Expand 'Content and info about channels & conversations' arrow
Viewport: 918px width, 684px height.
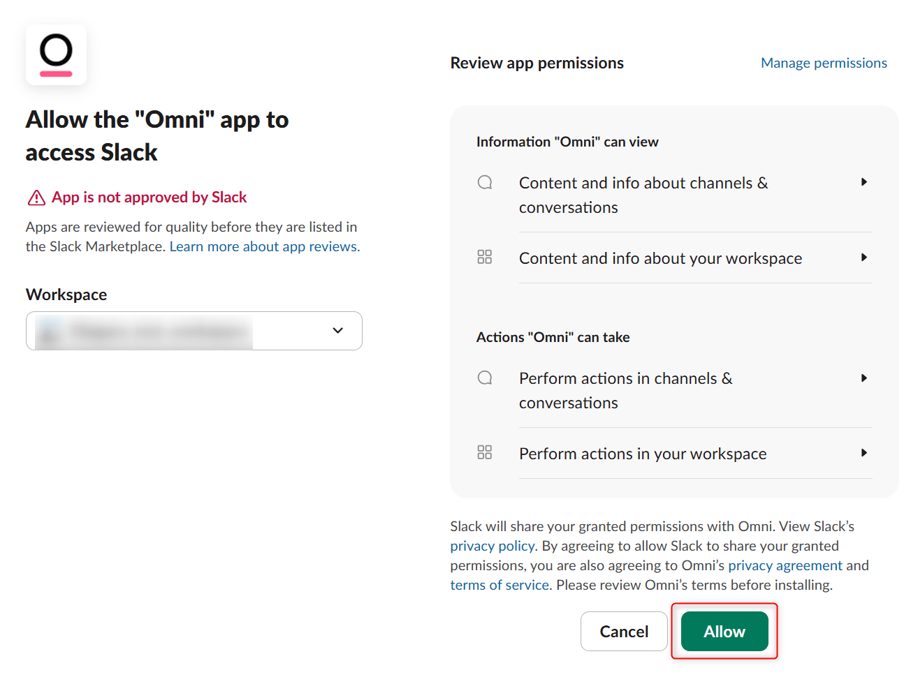pyautogui.click(x=864, y=182)
